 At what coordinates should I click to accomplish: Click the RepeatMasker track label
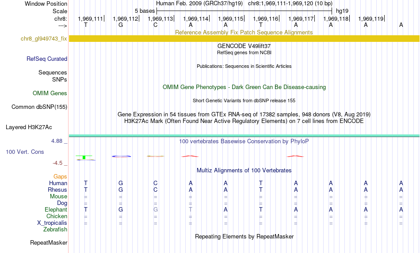[x=49, y=242]
